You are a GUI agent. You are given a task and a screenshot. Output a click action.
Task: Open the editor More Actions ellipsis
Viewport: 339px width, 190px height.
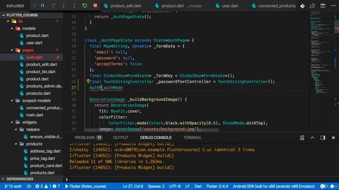click(x=333, y=6)
